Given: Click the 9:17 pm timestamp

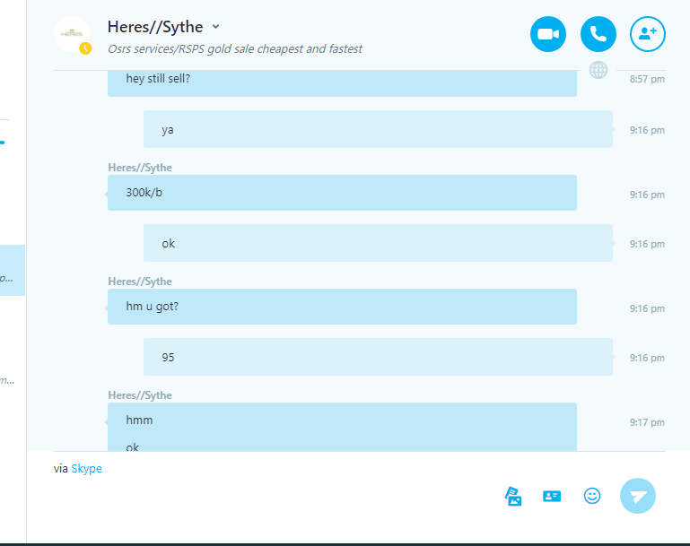Looking at the screenshot, I should coord(647,422).
